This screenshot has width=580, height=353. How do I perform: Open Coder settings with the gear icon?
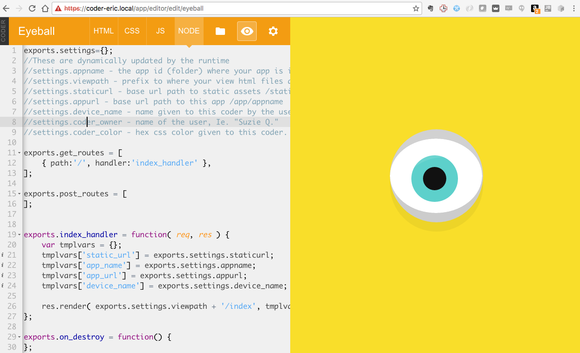(x=273, y=31)
